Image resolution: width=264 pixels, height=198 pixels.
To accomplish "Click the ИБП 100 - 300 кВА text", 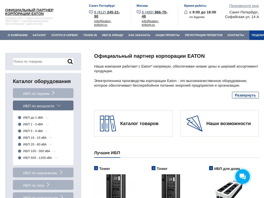I will coord(37,151).
